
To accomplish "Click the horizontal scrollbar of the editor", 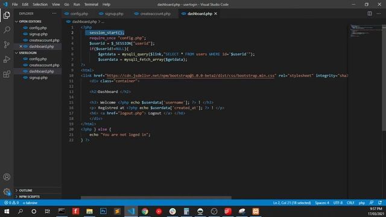I will (x=156, y=198).
